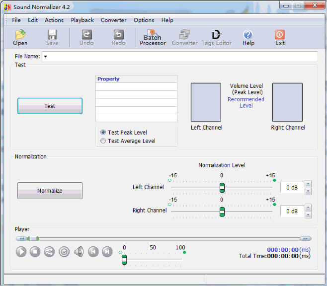
Task: Click the Save floppy disk icon
Action: 52,38
